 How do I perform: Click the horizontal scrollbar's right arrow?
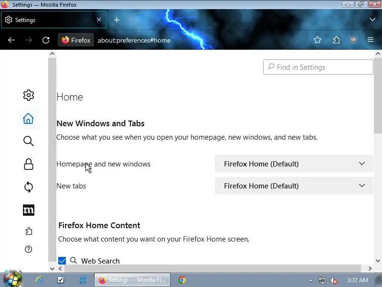(x=370, y=268)
